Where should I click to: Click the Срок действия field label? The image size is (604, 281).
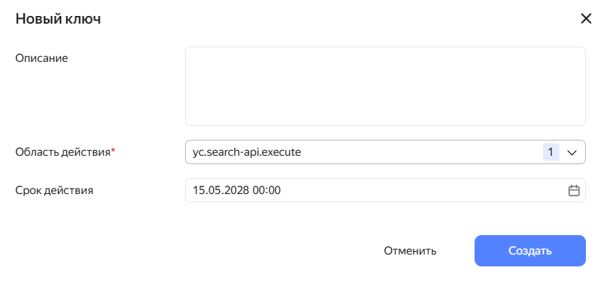tap(54, 190)
